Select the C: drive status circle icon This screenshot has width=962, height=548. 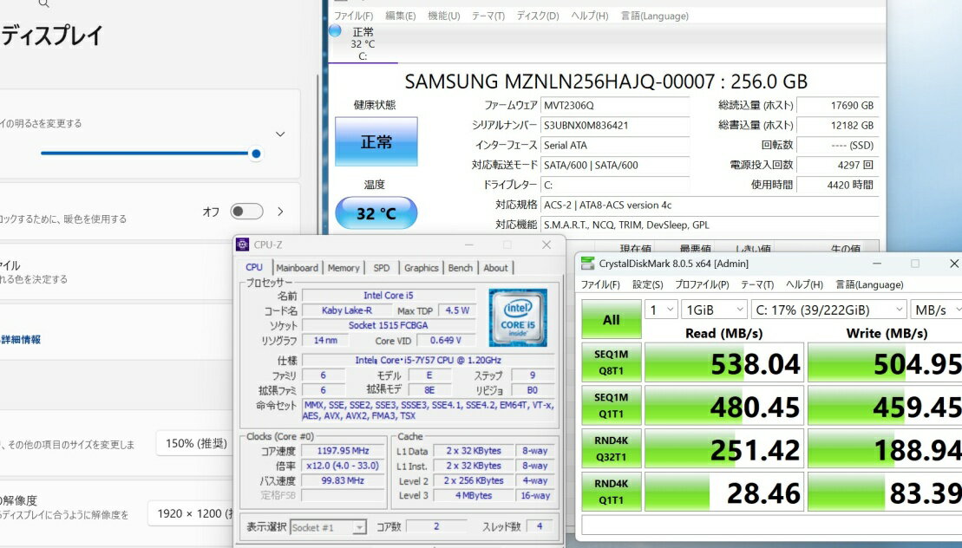(x=335, y=31)
